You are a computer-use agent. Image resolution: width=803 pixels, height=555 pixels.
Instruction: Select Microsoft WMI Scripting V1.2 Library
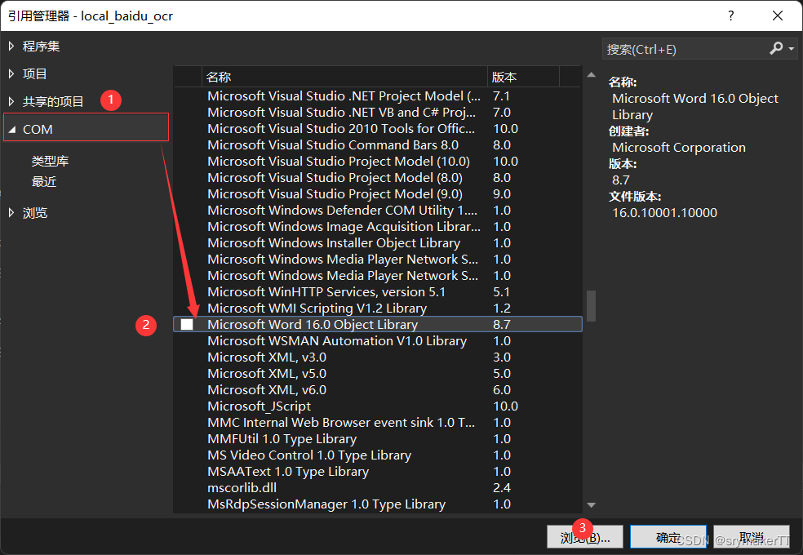coord(378,309)
